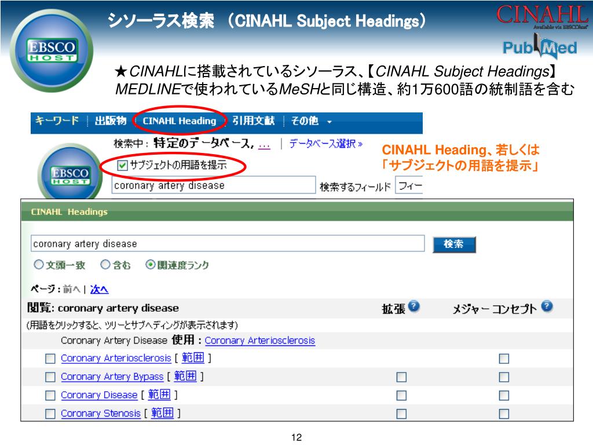Image resolution: width=593 pixels, height=445 pixels.
Task: Mark Coronary Disease as major concept
Action: [504, 395]
